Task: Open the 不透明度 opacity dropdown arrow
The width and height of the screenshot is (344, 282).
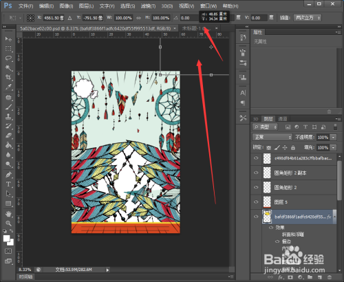Action: tap(333, 138)
